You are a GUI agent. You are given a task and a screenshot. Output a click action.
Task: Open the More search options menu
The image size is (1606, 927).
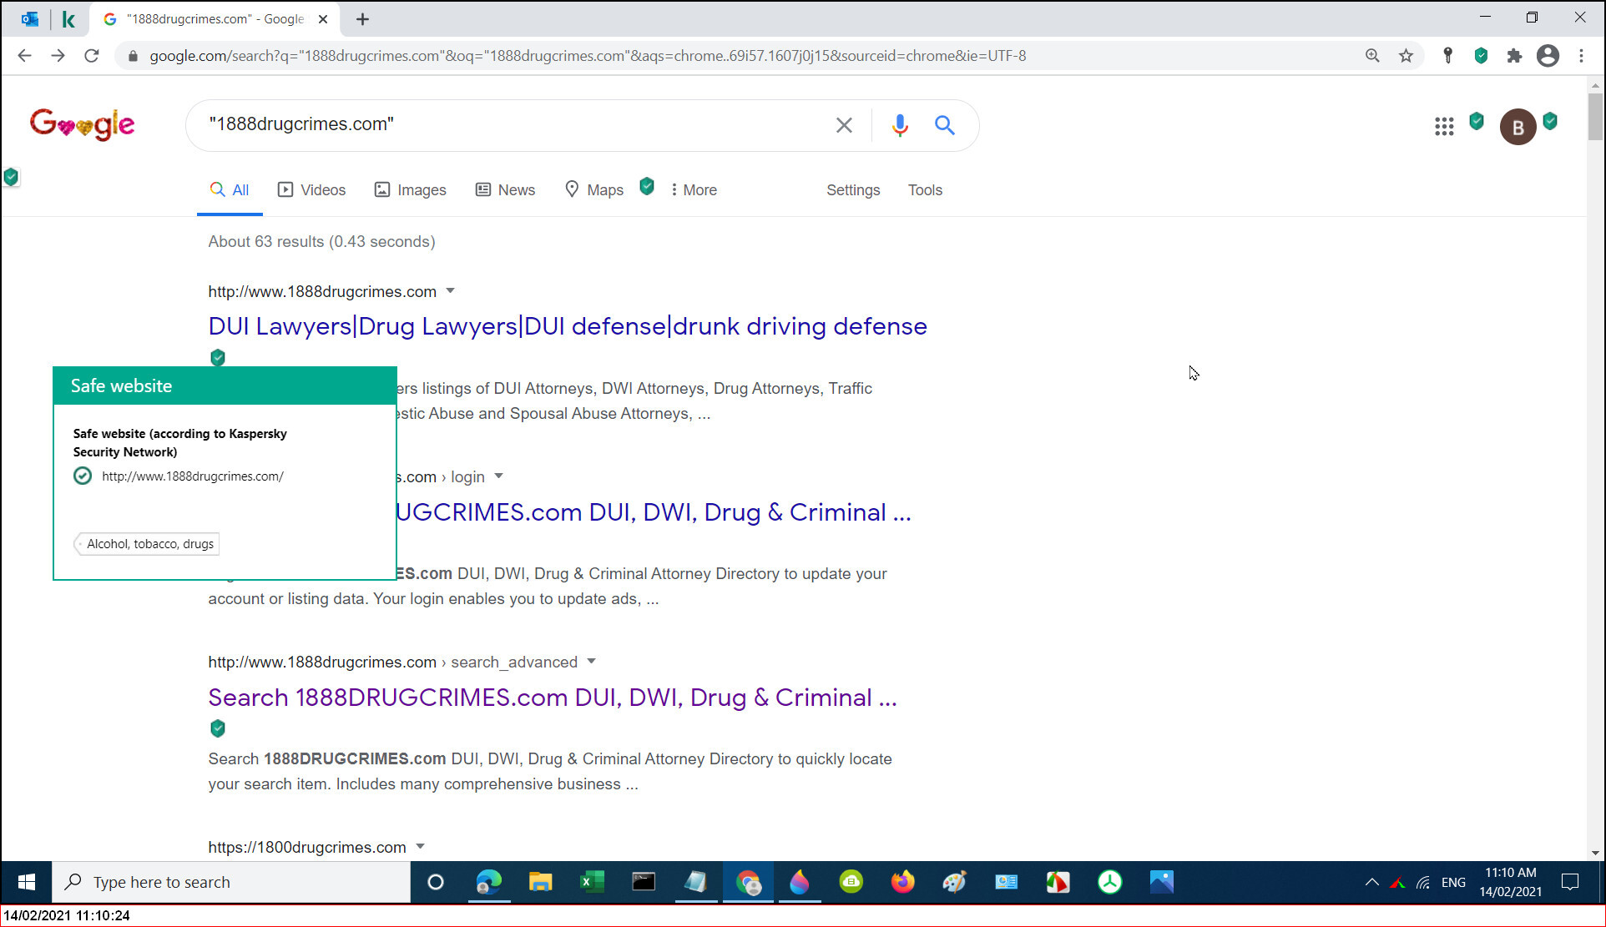(694, 190)
